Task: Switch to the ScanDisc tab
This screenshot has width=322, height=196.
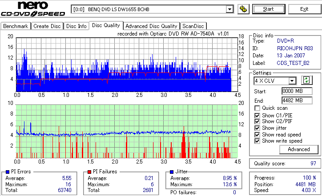Action: (x=193, y=26)
